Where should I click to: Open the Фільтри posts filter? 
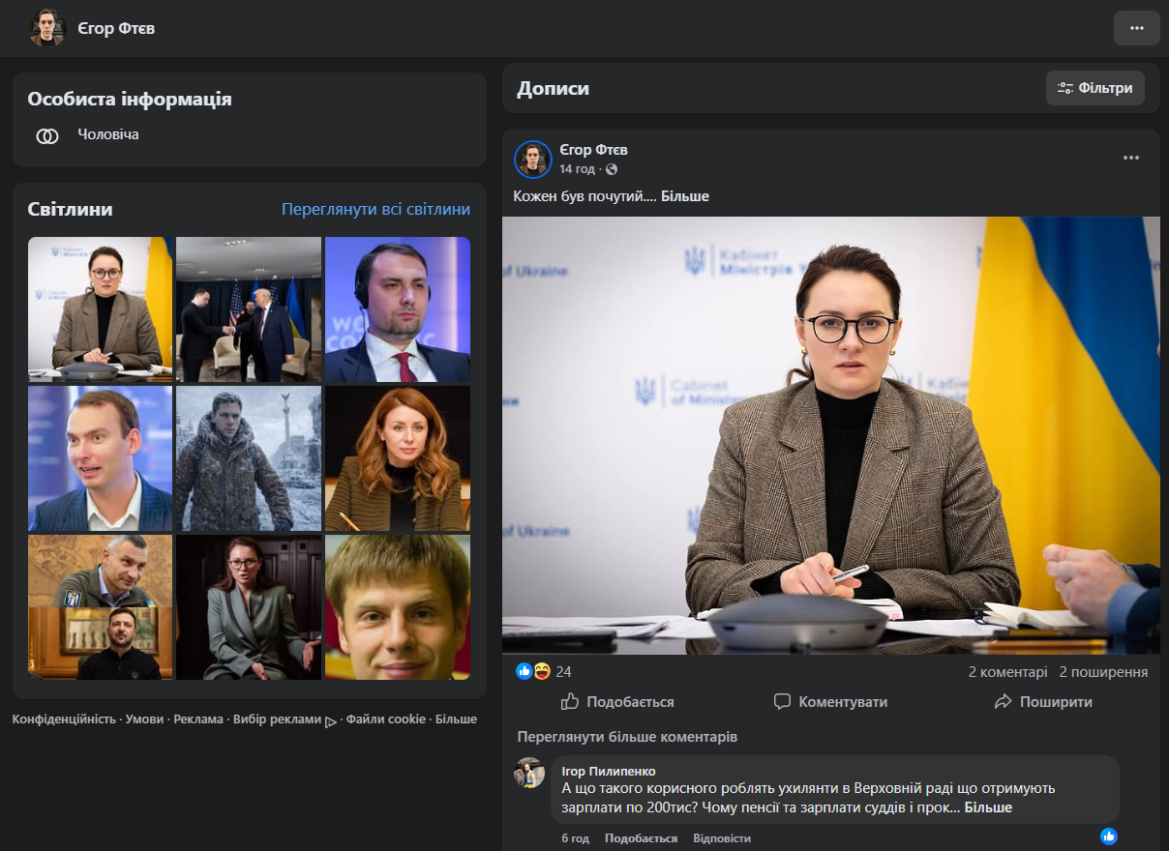[1094, 88]
